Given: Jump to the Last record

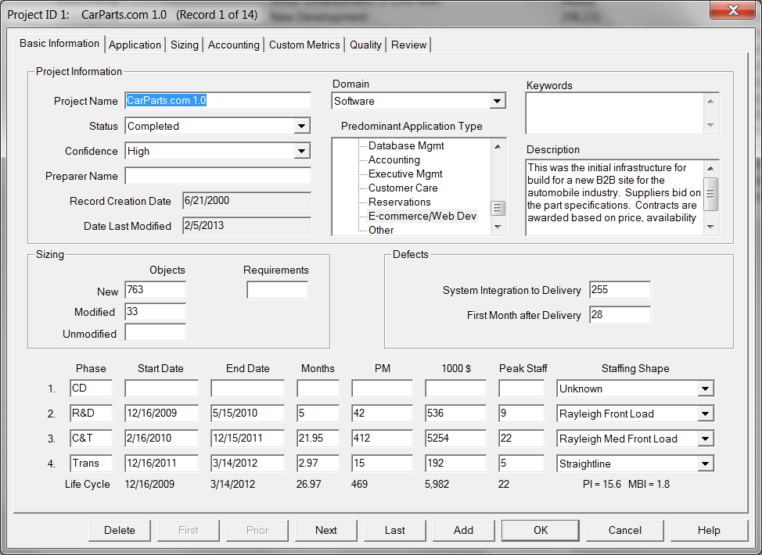Looking at the screenshot, I should click(395, 530).
